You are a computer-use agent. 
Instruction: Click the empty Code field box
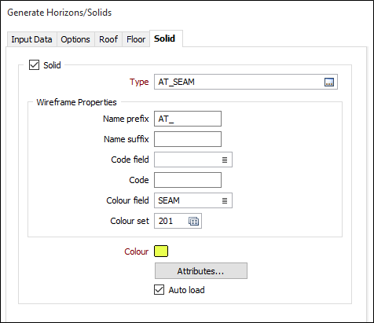coord(193,160)
